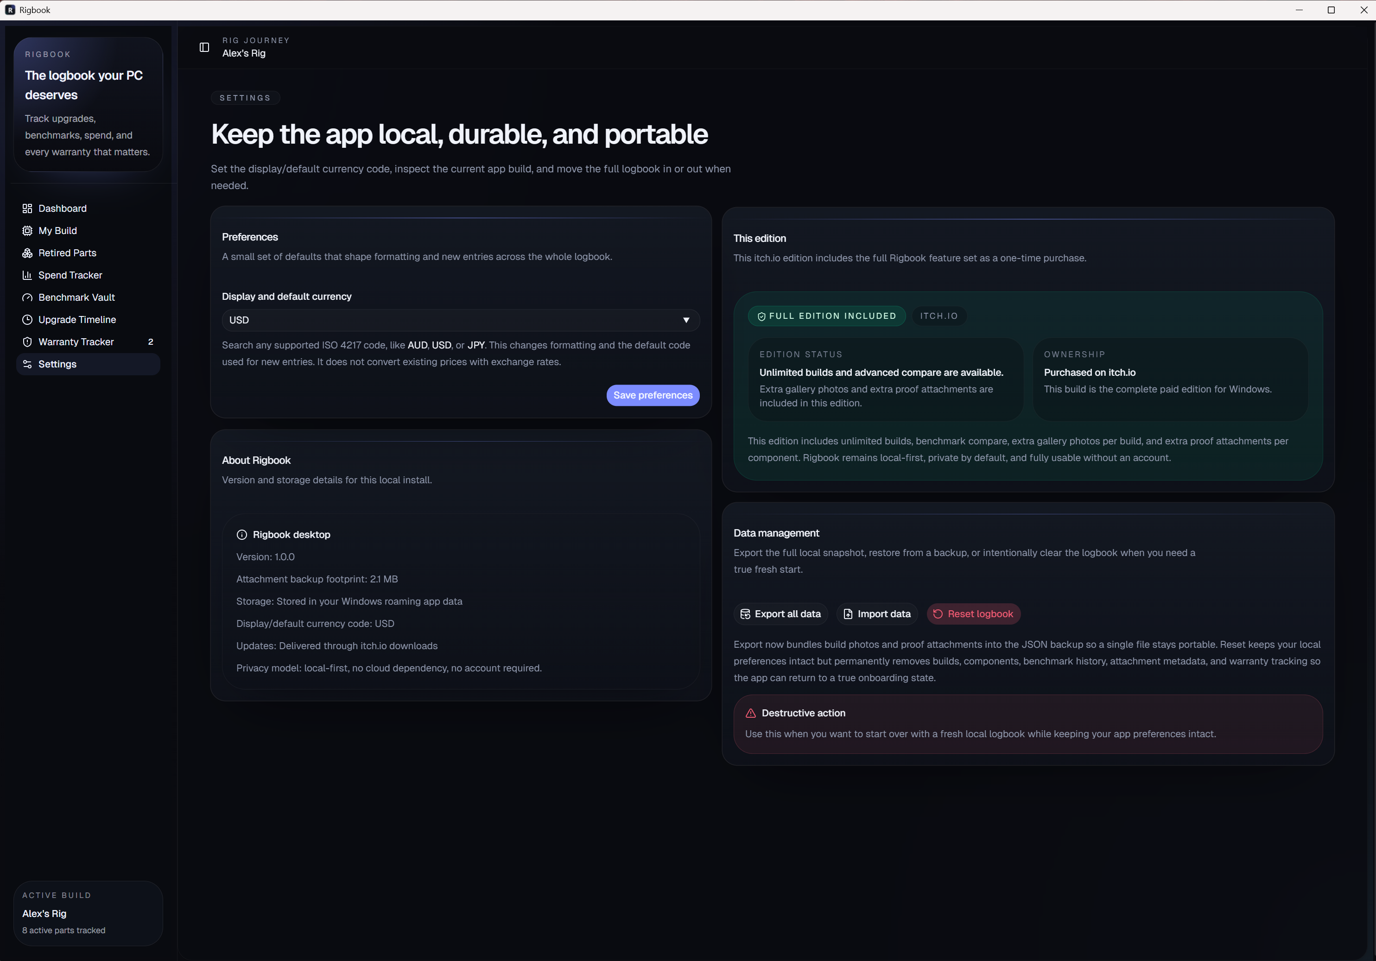Maximize the Rigbook window
This screenshot has height=961, width=1376.
pos(1331,10)
